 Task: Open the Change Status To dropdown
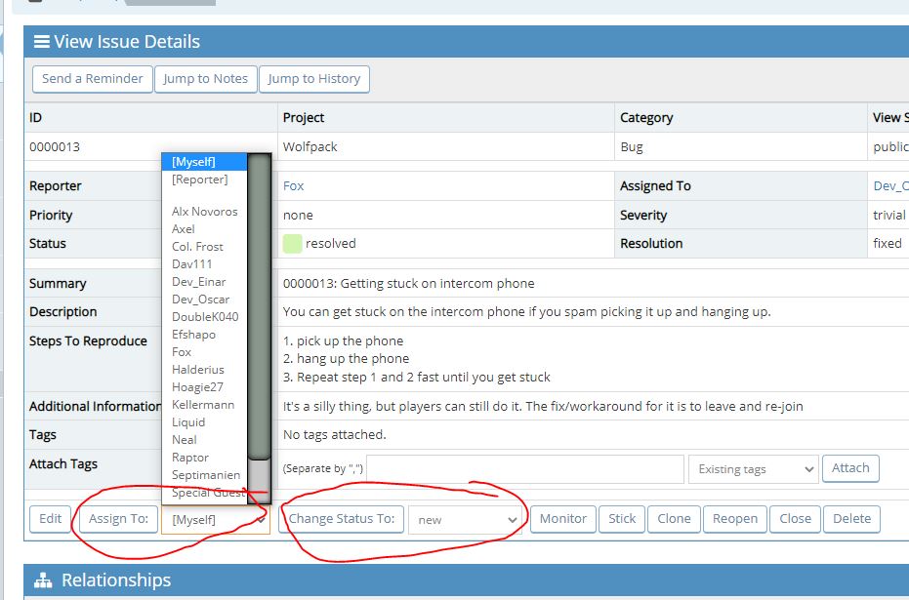pos(465,520)
